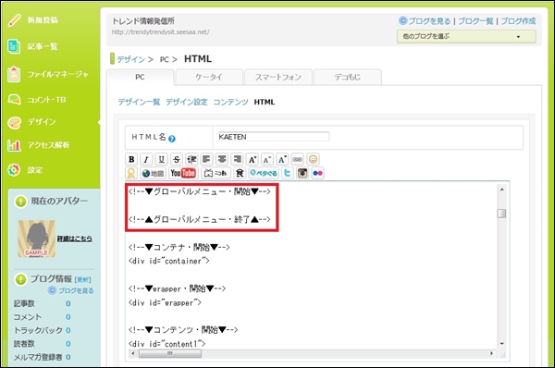Open the コンテンツ link
Screen dimensions: 555x368
pos(230,102)
